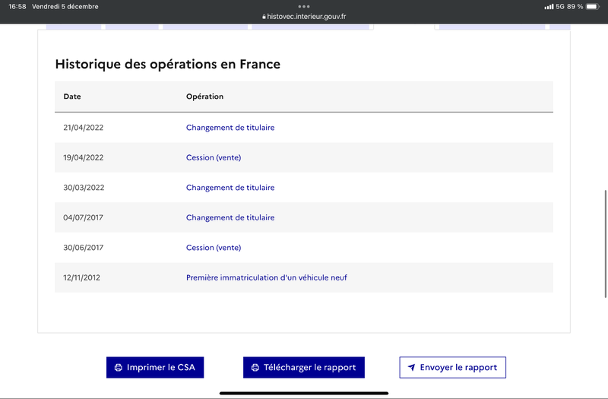Select Changement de titulaire from 30/03/2022
This screenshot has height=399, width=608.
click(x=230, y=188)
